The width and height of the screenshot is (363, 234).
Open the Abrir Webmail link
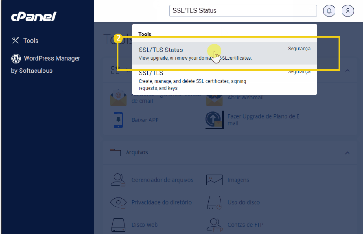pos(245,98)
